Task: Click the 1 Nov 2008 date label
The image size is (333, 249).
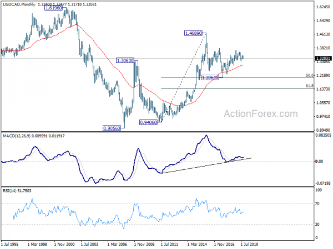Action: click(144, 244)
